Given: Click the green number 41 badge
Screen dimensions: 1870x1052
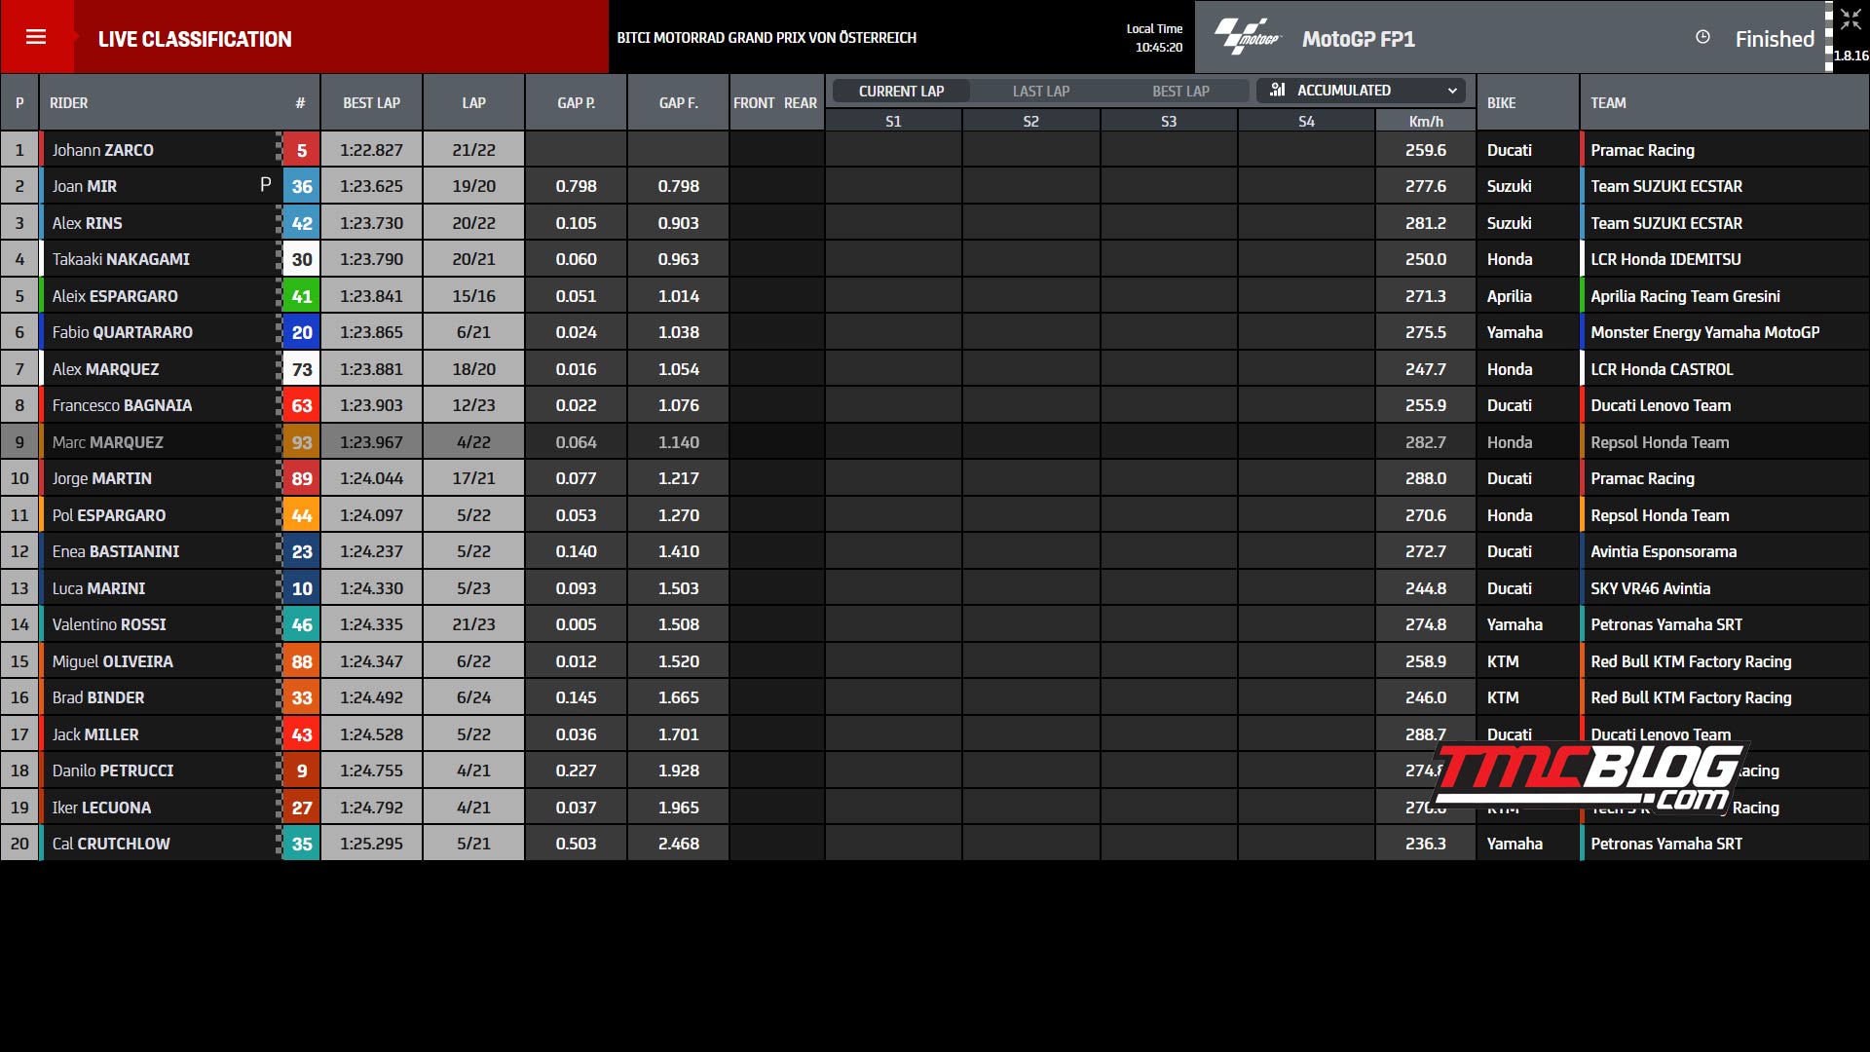Looking at the screenshot, I should [x=302, y=296].
